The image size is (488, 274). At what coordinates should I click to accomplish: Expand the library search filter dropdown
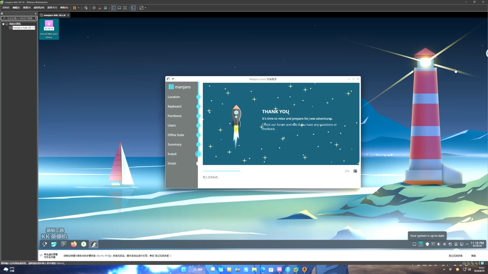coord(36,18)
